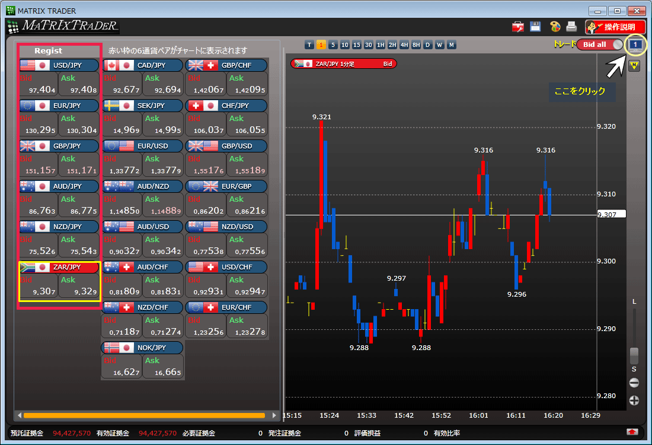This screenshot has width=652, height=445.
Task: Select the 15 minute timeframe button
Action: [x=356, y=45]
